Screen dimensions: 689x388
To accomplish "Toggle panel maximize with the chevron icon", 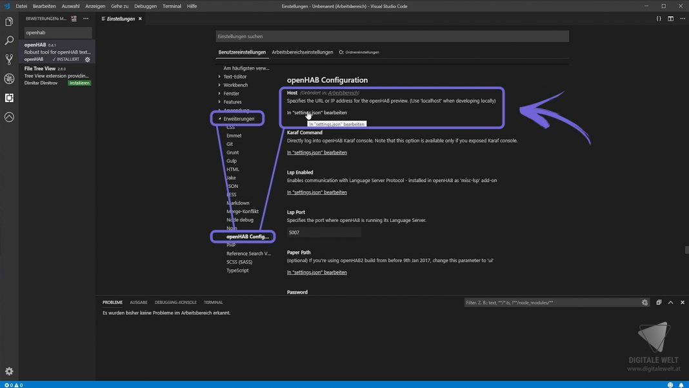I will 670,302.
